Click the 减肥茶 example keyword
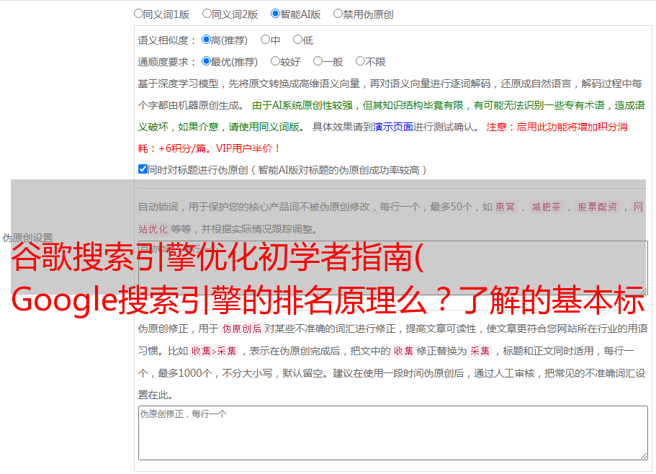The image size is (656, 474). 546,207
